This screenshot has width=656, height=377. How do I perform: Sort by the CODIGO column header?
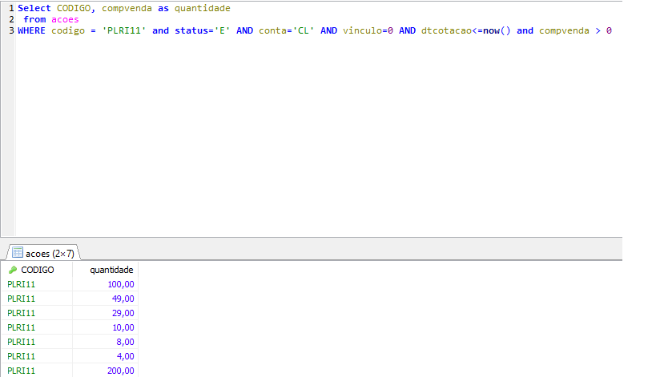37,270
